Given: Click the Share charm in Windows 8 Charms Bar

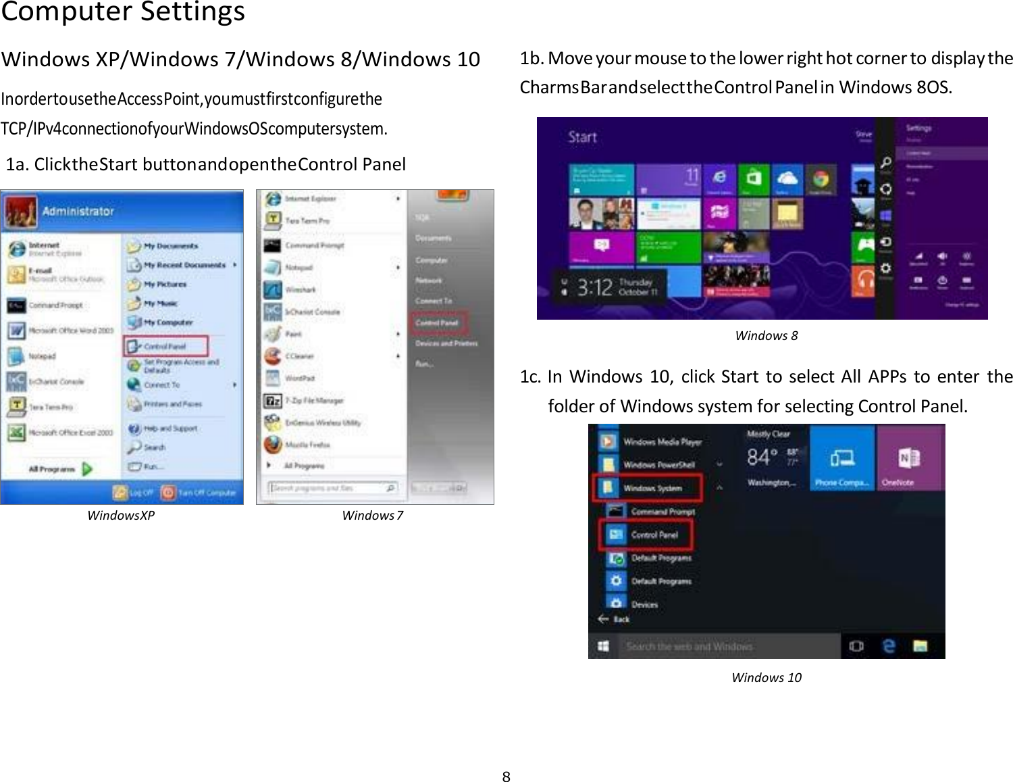Looking at the screenshot, I should pyautogui.click(x=885, y=189).
